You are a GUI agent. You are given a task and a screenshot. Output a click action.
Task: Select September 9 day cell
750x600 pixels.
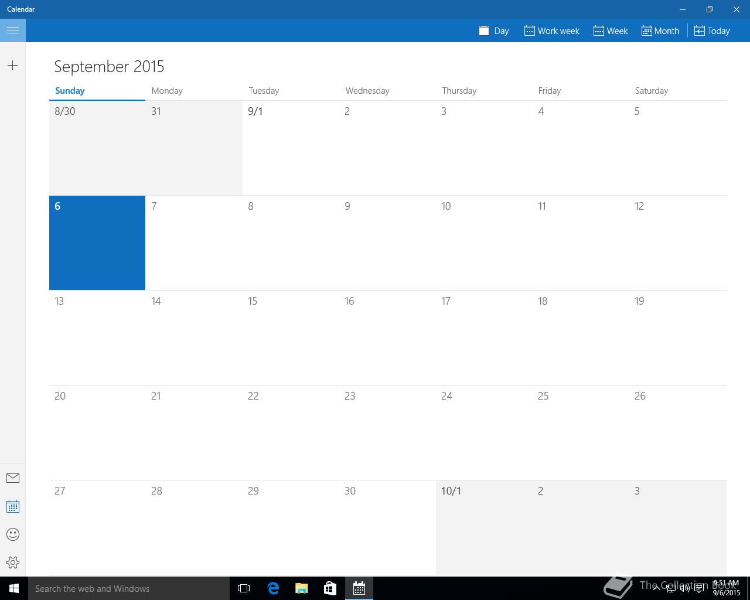tap(387, 243)
